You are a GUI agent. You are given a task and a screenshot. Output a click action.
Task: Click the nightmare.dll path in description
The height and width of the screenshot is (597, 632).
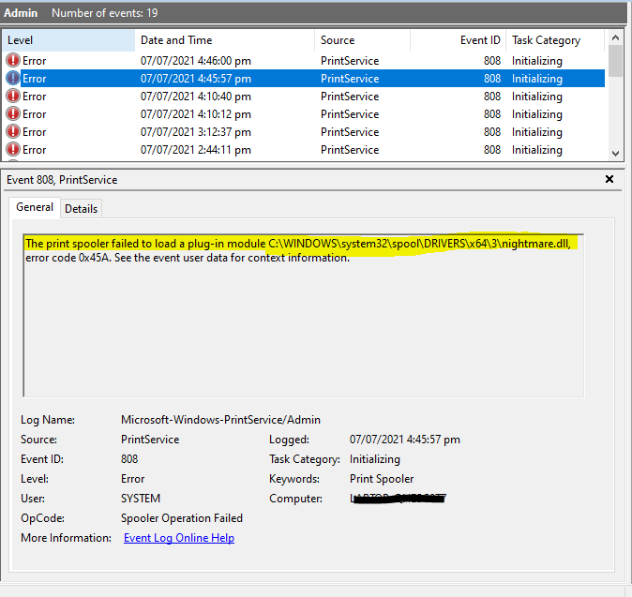tap(419, 244)
